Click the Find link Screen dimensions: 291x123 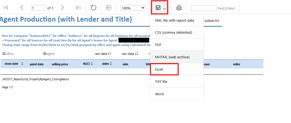pyautogui.click(x=221, y=8)
